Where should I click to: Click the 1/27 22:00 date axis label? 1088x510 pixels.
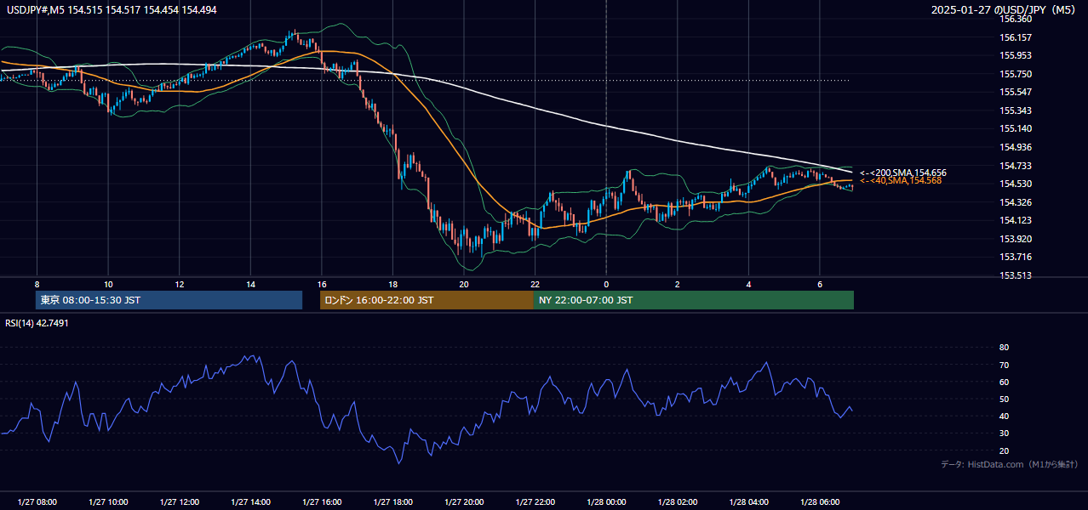(x=535, y=502)
